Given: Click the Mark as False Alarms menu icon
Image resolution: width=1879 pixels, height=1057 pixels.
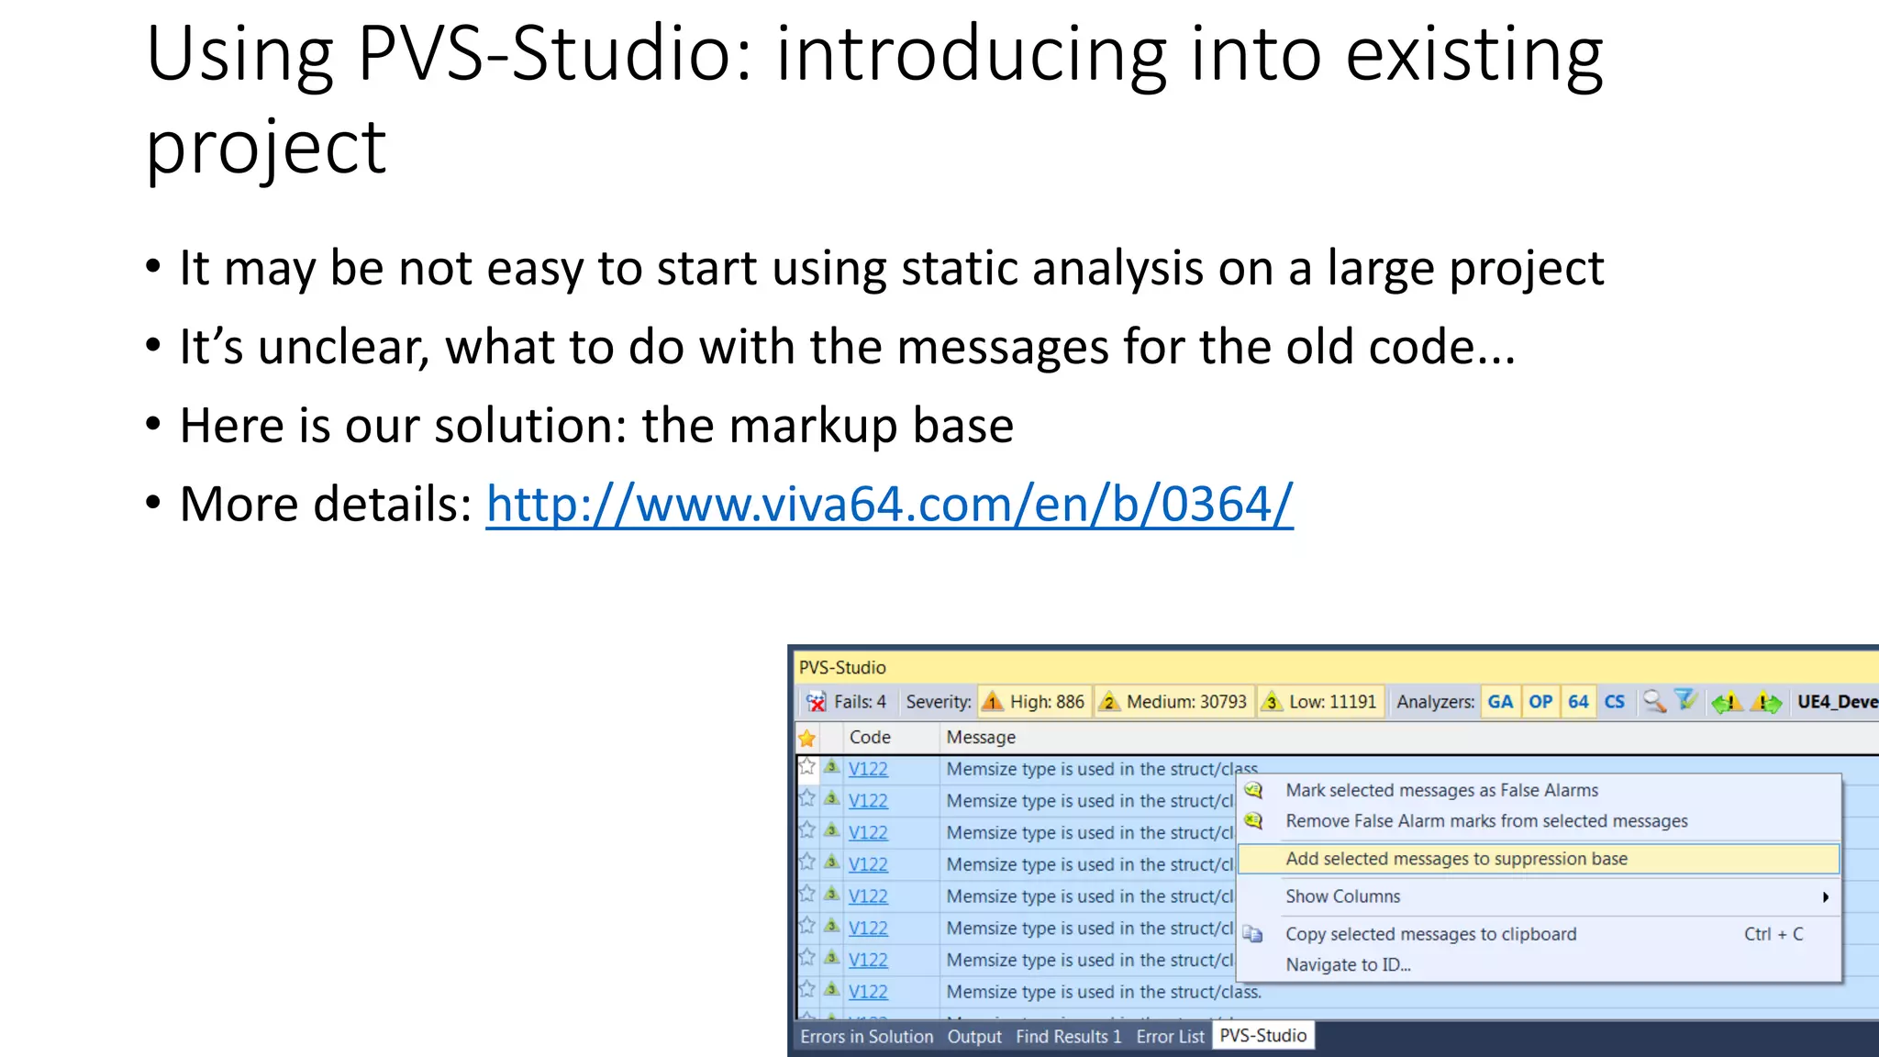Looking at the screenshot, I should coord(1253,791).
